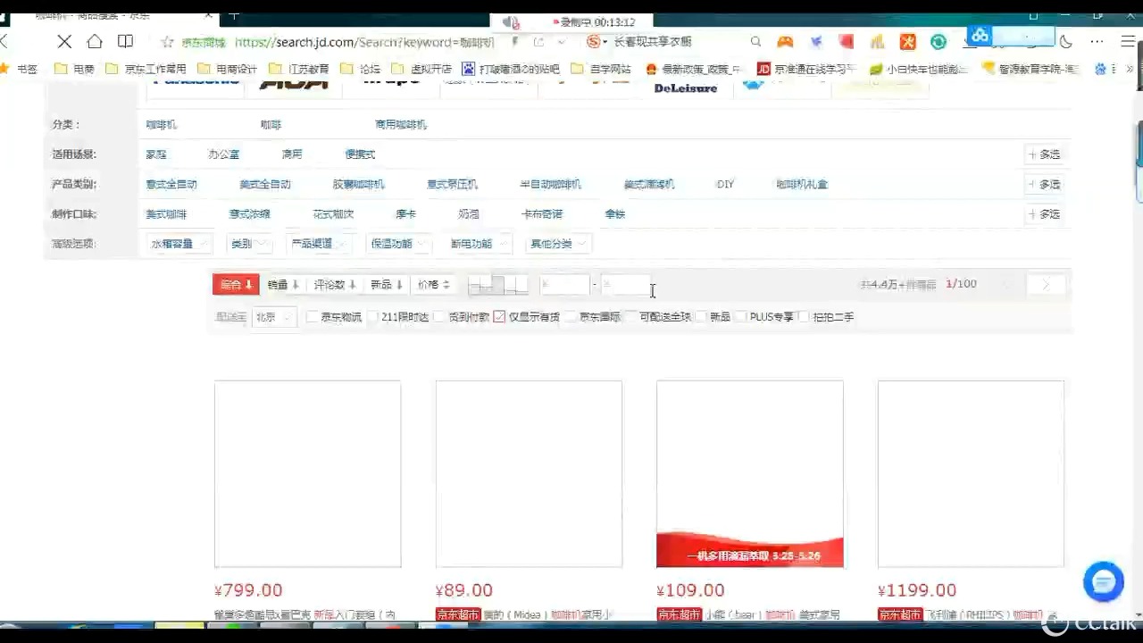Uncheck the 仅显示有货 filter
Viewport: 1143px width, 643px height.
point(499,317)
